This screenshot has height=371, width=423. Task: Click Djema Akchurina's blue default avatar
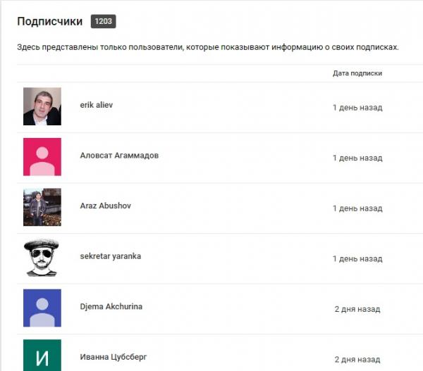42,308
